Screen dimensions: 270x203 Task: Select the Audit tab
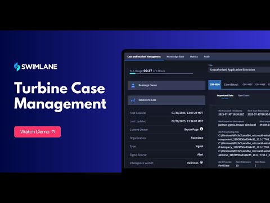coord(206,56)
